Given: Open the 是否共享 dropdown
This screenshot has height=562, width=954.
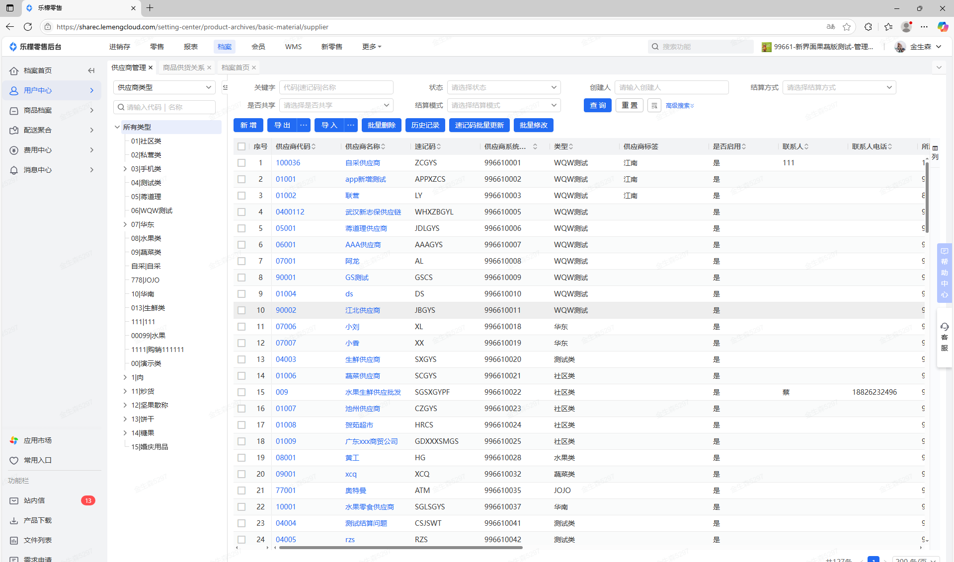Looking at the screenshot, I should 336,105.
